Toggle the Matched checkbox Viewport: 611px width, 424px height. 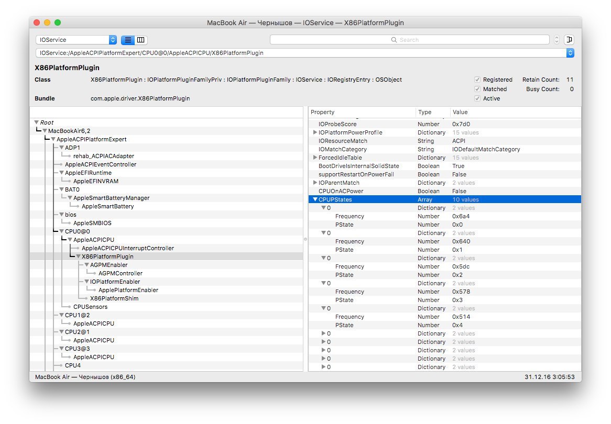(477, 89)
